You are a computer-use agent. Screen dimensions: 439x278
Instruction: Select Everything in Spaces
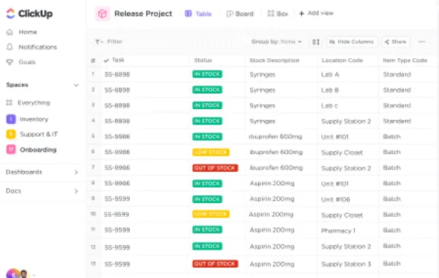[x=34, y=103]
